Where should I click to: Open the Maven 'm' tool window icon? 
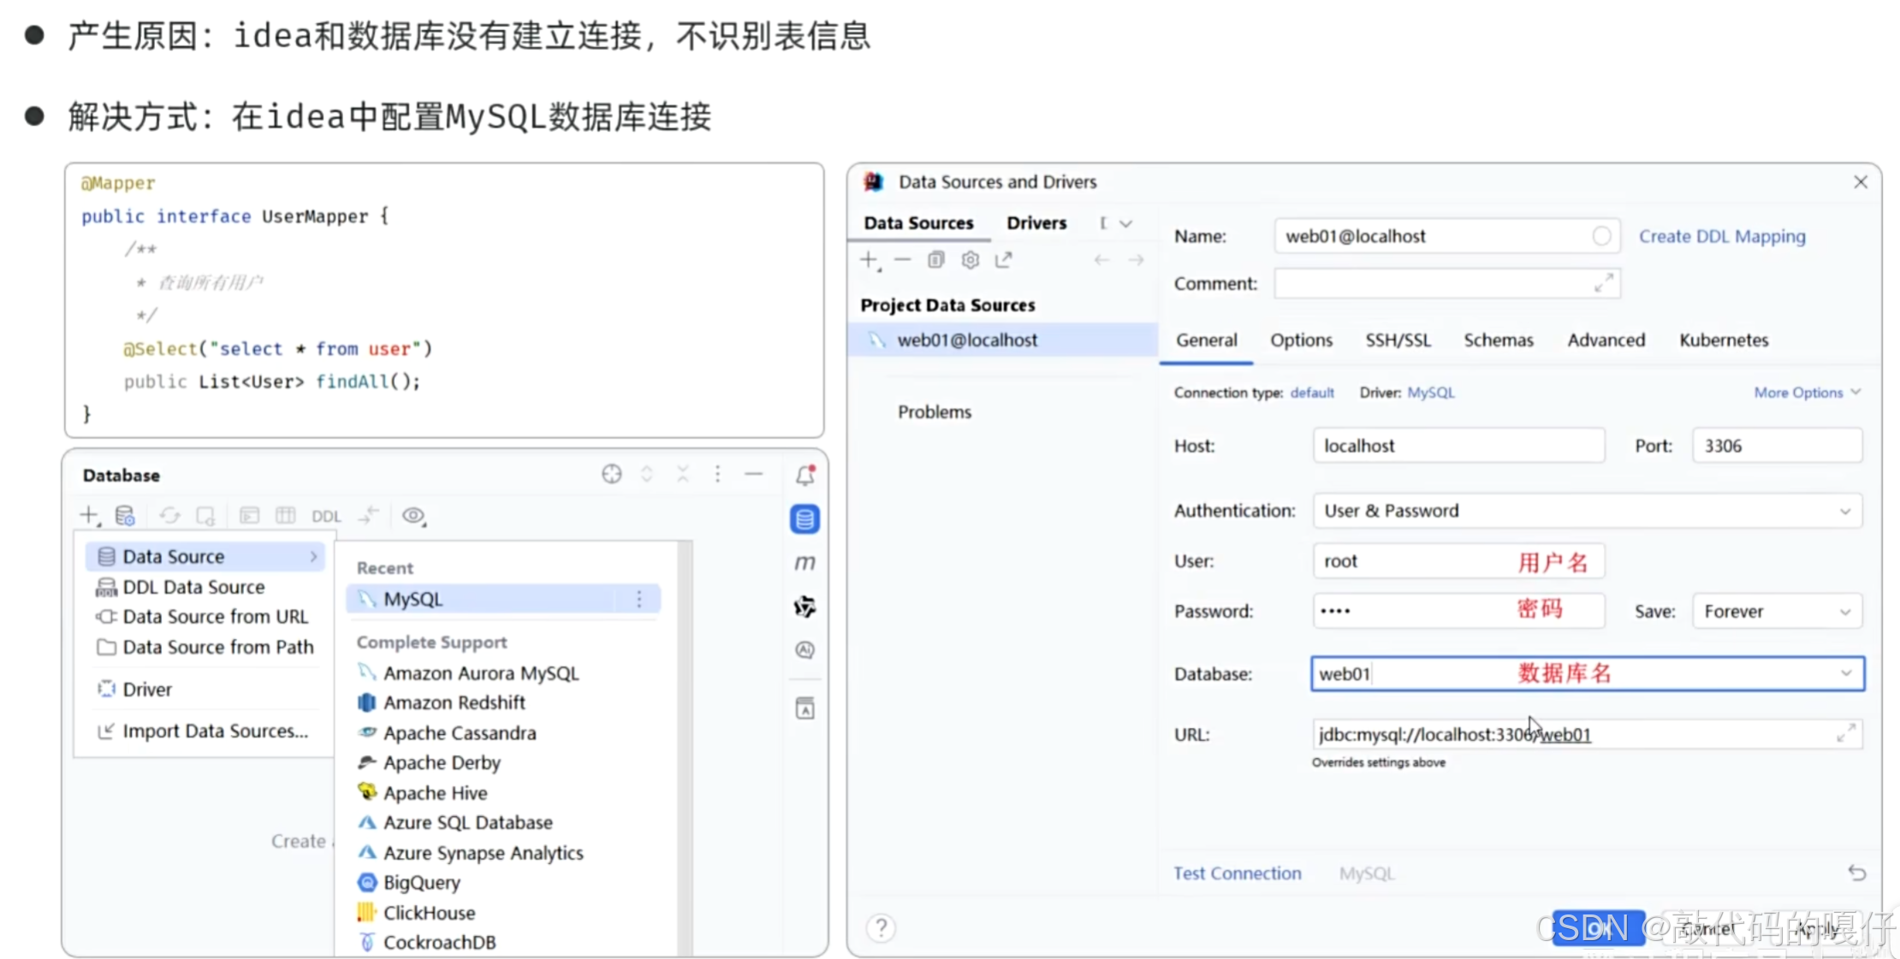805,562
